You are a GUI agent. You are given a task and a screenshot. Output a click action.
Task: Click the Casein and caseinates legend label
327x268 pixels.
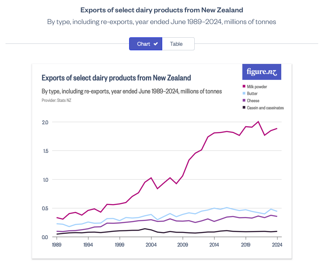[x=265, y=108]
